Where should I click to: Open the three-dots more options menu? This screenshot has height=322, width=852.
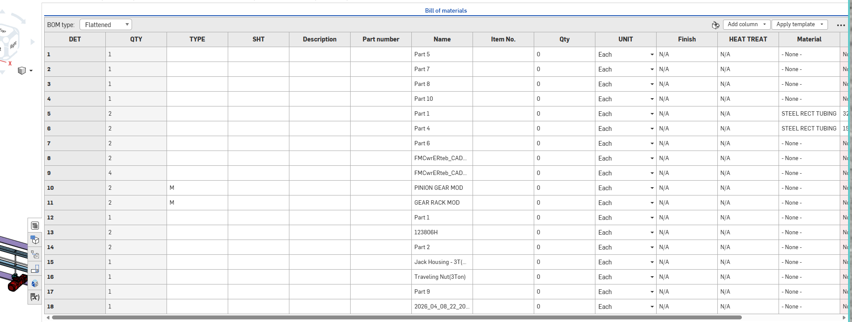coord(841,25)
